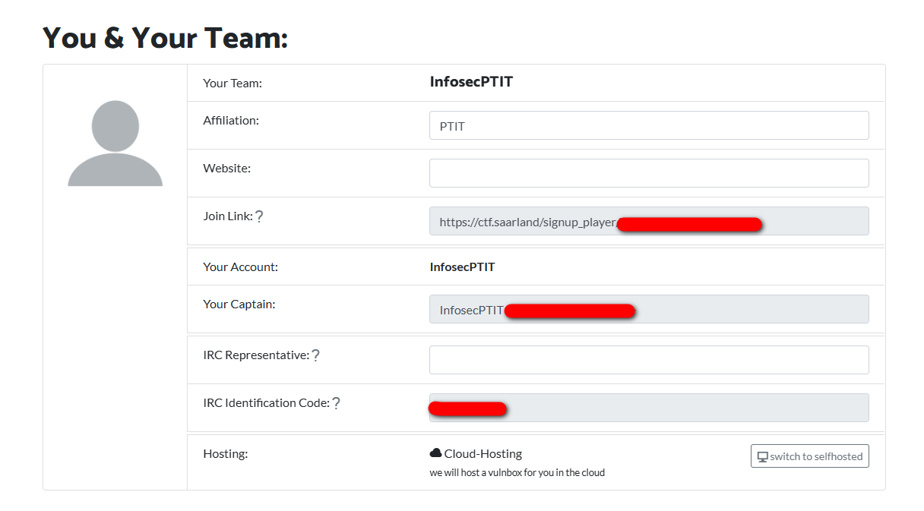Focus the Affiliation field containing PTIT
This screenshot has height=511, width=924.
tap(648, 125)
